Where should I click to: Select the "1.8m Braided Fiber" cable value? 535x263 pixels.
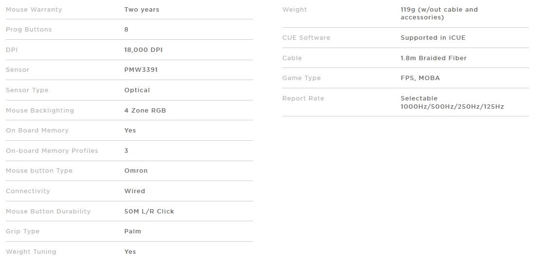tap(433, 58)
